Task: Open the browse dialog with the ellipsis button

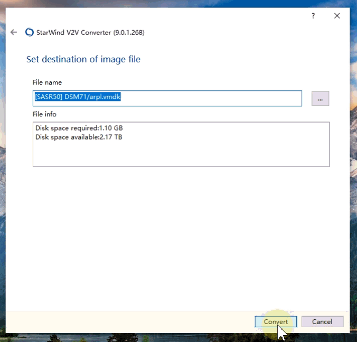Action: 320,98
